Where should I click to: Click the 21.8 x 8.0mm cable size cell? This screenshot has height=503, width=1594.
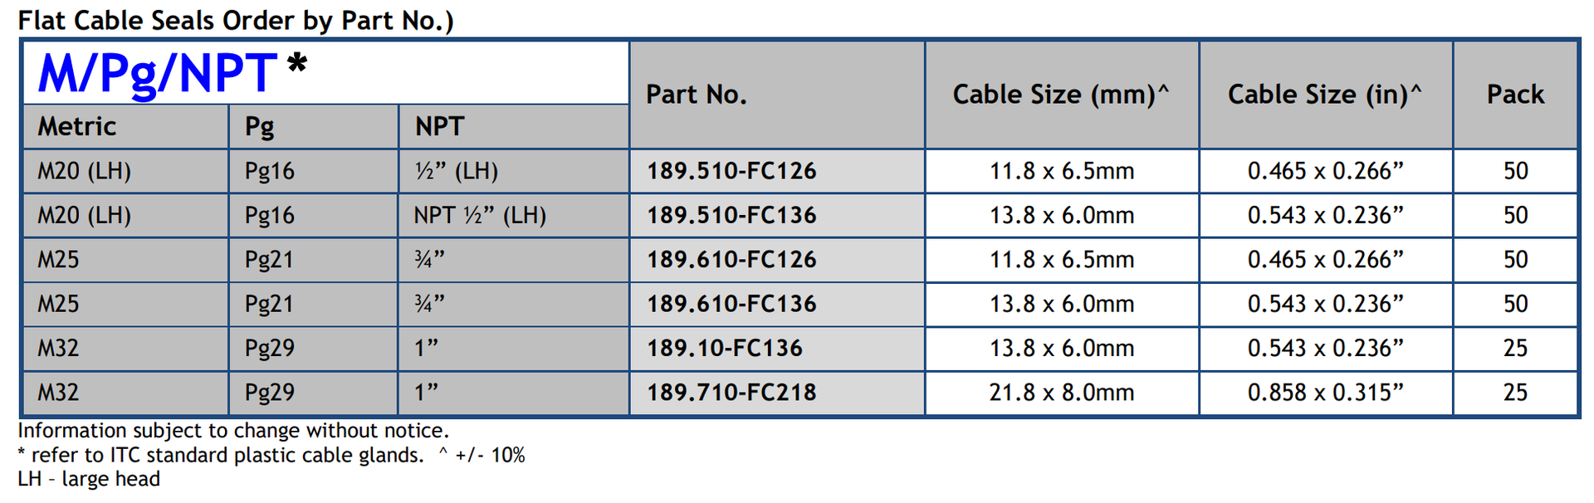1061,393
